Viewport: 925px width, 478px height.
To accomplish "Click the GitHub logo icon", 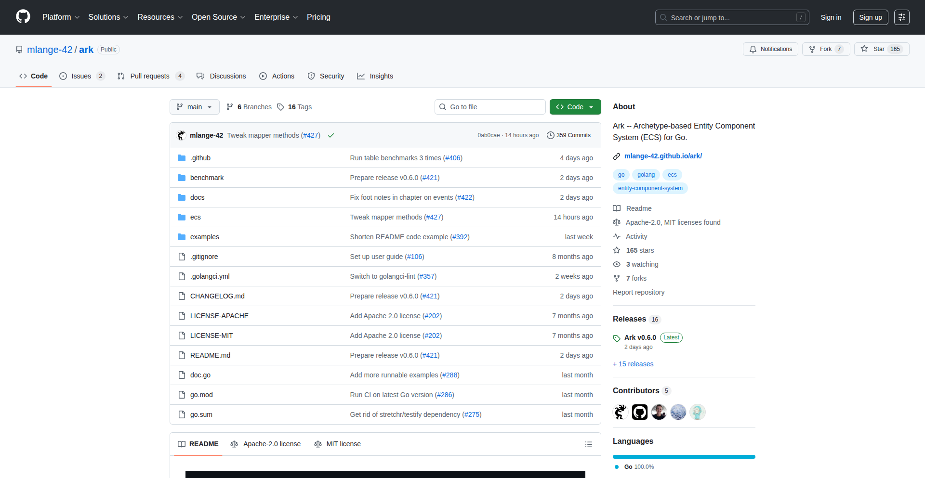I will 23,17.
